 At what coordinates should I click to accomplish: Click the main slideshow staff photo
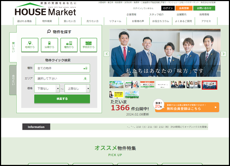pos(165,53)
